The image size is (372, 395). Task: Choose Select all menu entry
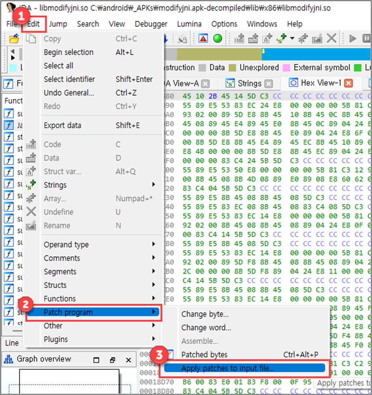(x=93, y=66)
